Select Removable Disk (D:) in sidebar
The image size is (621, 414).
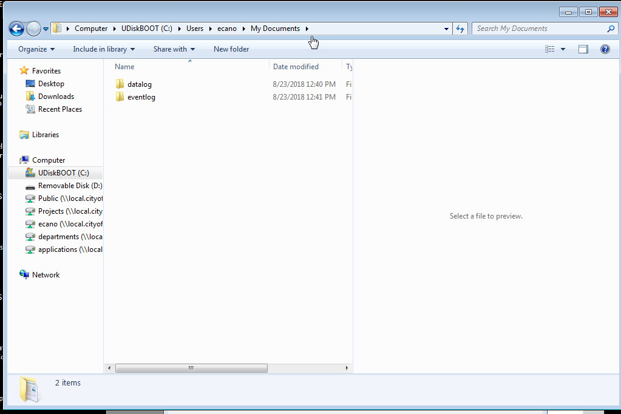(70, 185)
